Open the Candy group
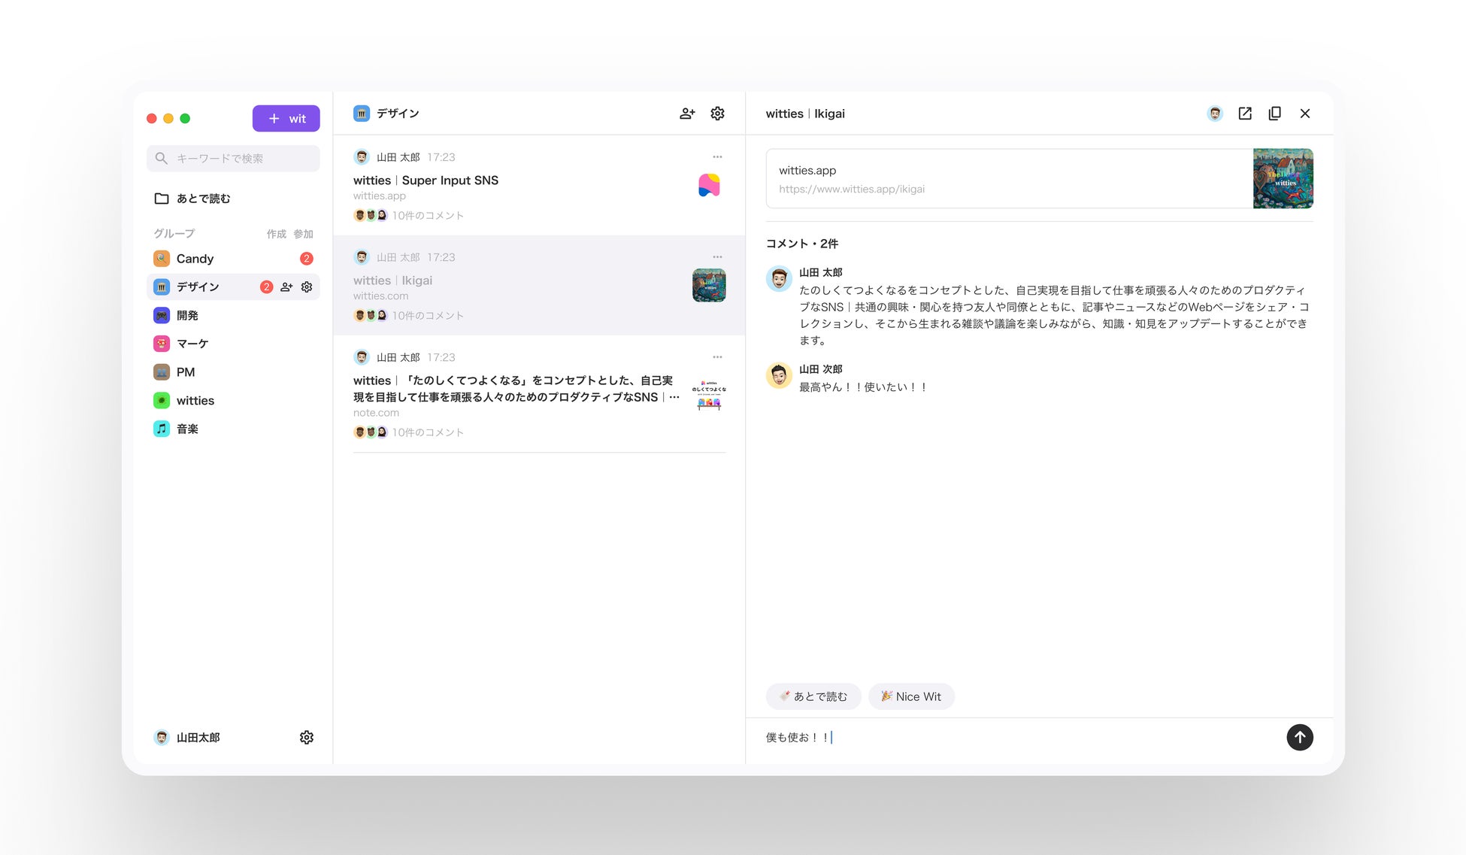 pyautogui.click(x=195, y=259)
